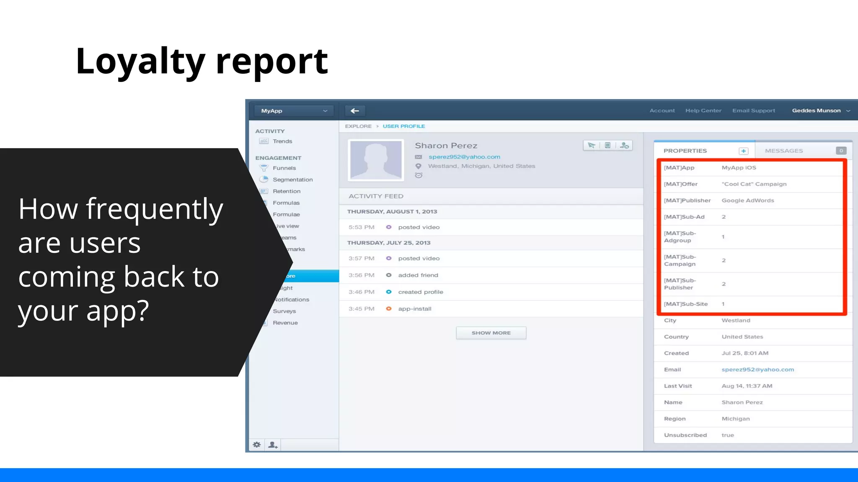Screen dimensions: 858x482
Task: Click Created value Jul 25, 8:01 AM
Action: pyautogui.click(x=745, y=353)
